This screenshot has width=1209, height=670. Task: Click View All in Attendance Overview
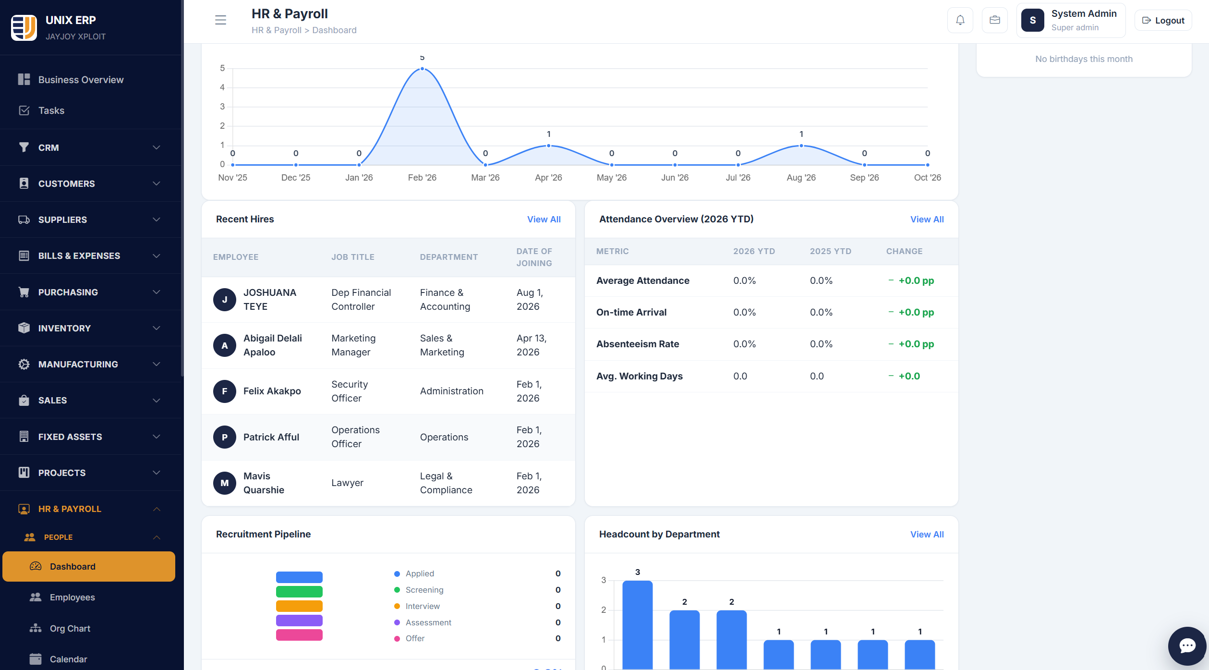tap(927, 219)
